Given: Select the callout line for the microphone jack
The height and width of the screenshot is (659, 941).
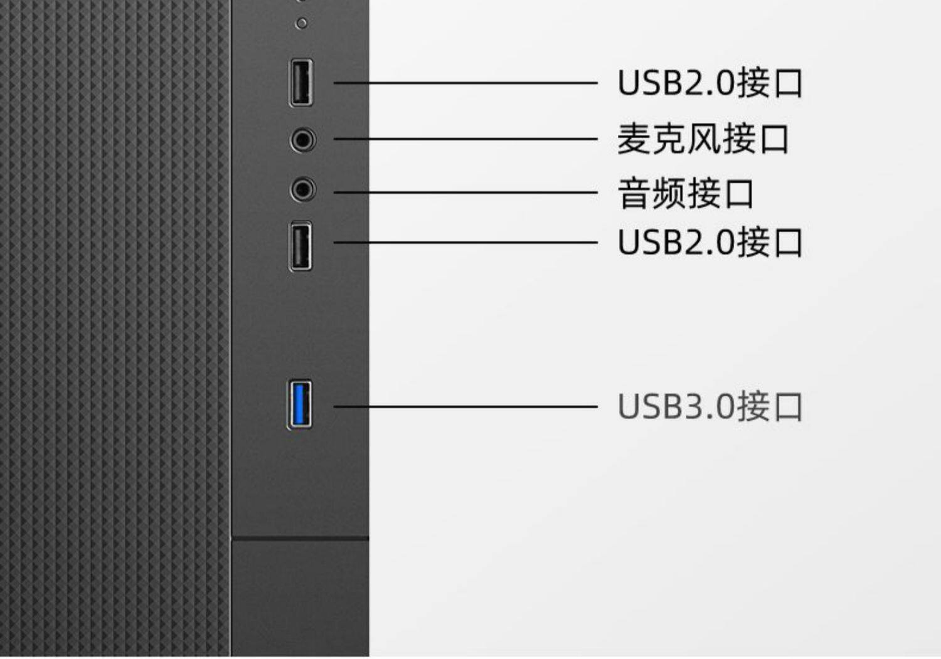Looking at the screenshot, I should pos(465,139).
